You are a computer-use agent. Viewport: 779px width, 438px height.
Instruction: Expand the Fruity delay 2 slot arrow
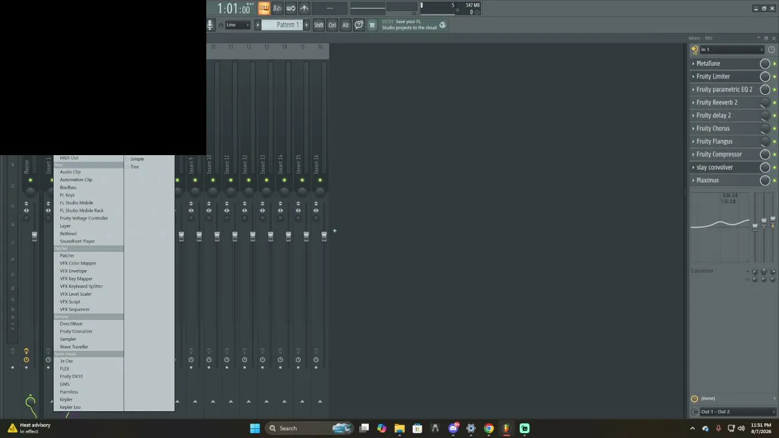coord(693,116)
